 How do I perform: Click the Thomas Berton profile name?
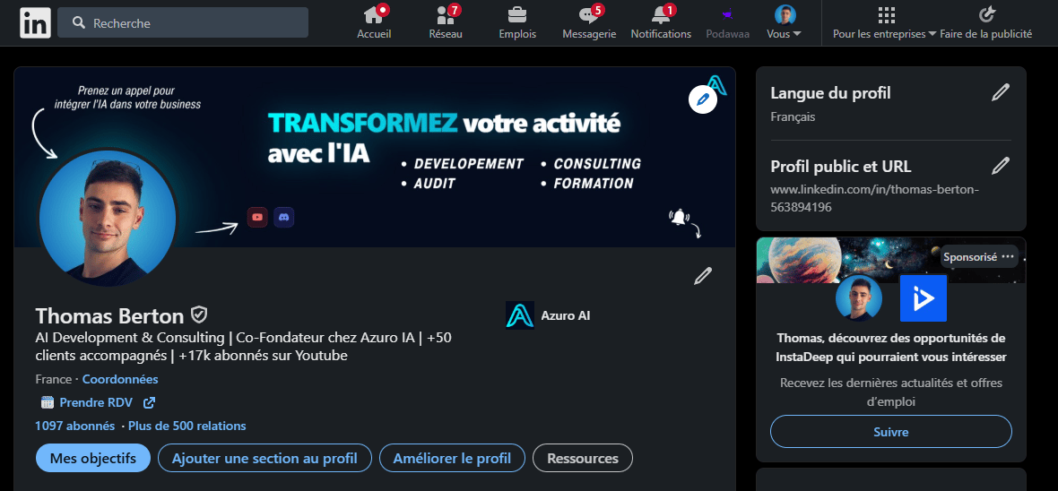pyautogui.click(x=109, y=315)
